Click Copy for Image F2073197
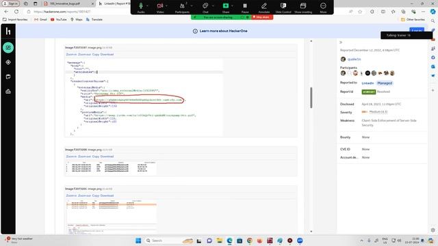Viewport: 438px width, 246px height. (96, 55)
